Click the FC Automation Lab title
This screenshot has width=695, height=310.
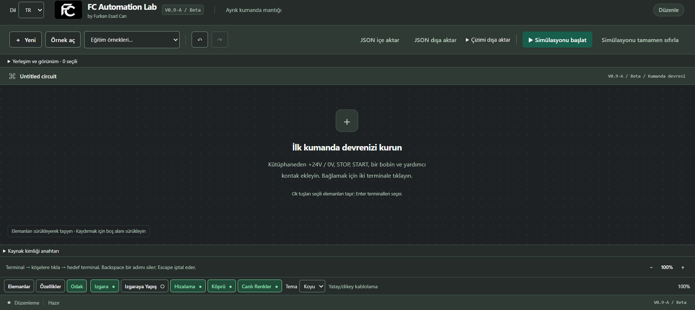point(122,7)
